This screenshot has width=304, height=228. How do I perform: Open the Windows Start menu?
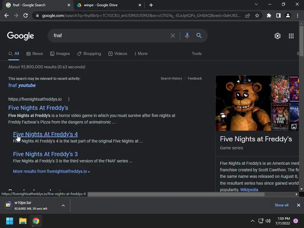click(x=9, y=221)
